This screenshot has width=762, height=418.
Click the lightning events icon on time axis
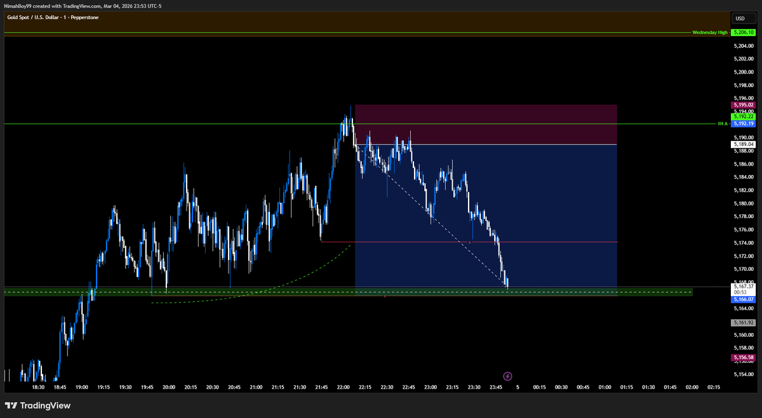coord(507,377)
